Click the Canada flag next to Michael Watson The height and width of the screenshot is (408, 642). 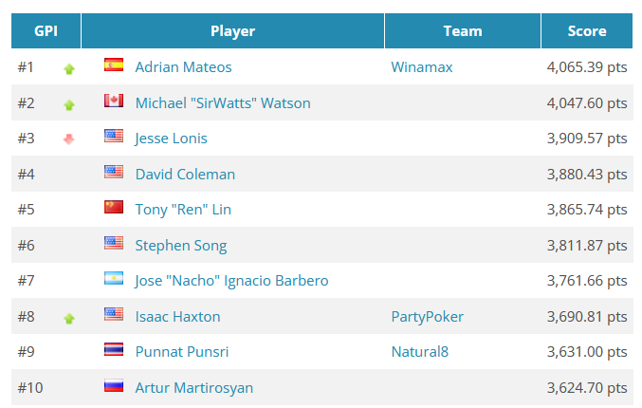[114, 101]
